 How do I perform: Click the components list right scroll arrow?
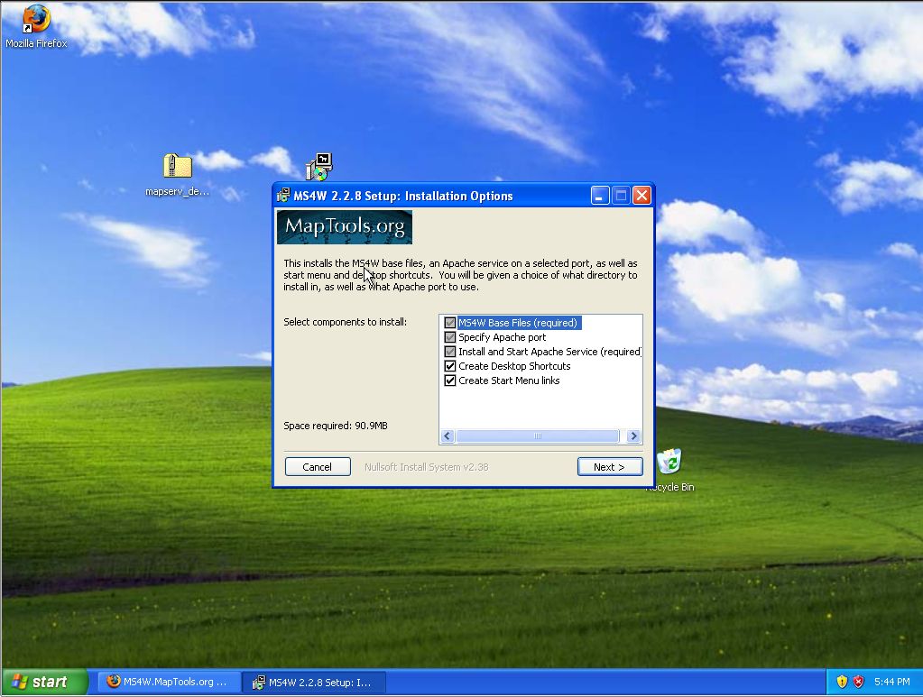pos(633,436)
